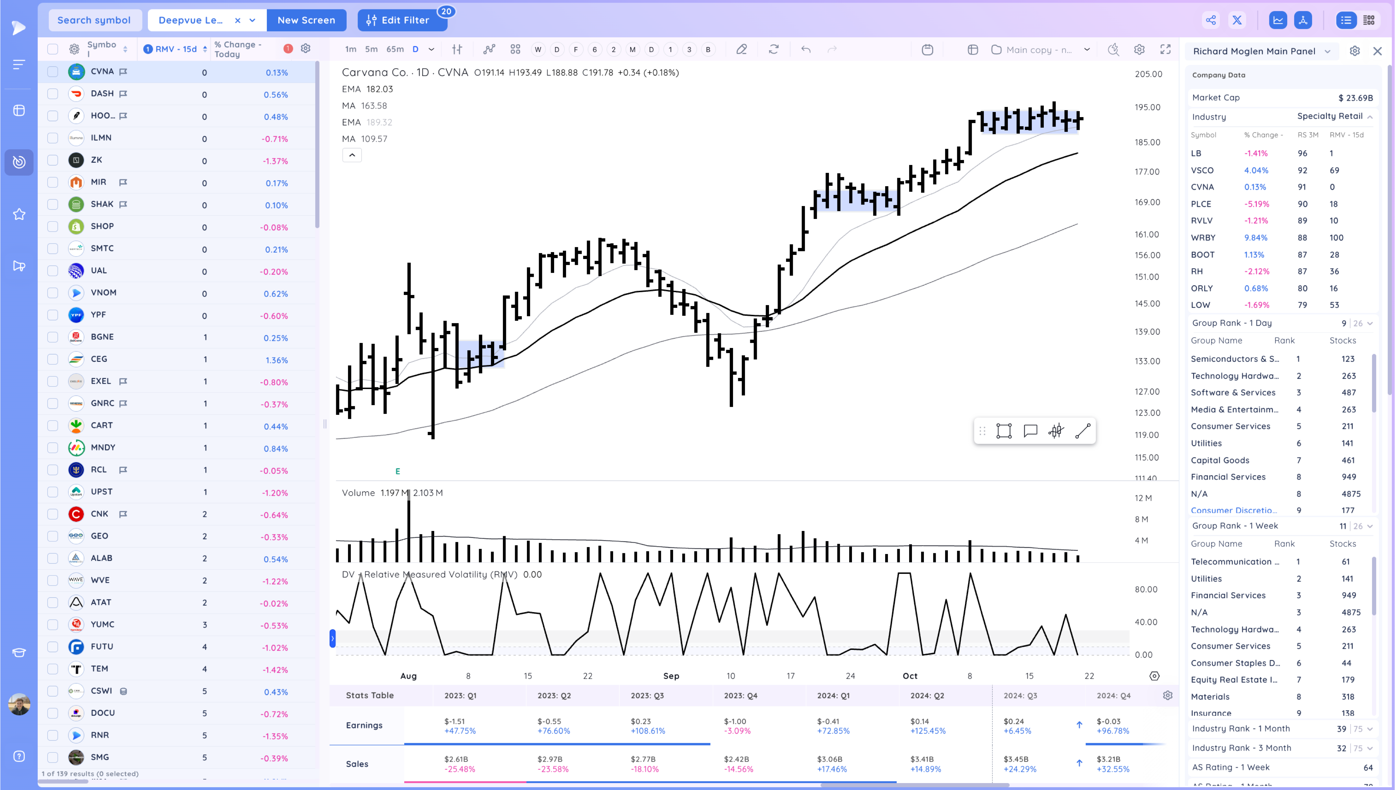Open Richard Moglen Main Panel dropdown

point(1327,51)
